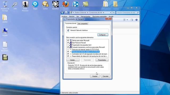Open the Archivo menu

coord(64,16)
